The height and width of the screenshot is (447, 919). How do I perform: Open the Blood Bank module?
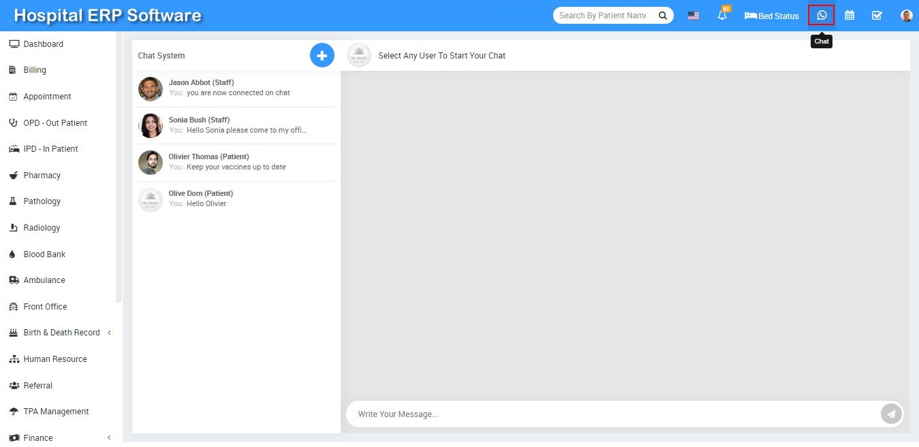tap(44, 254)
